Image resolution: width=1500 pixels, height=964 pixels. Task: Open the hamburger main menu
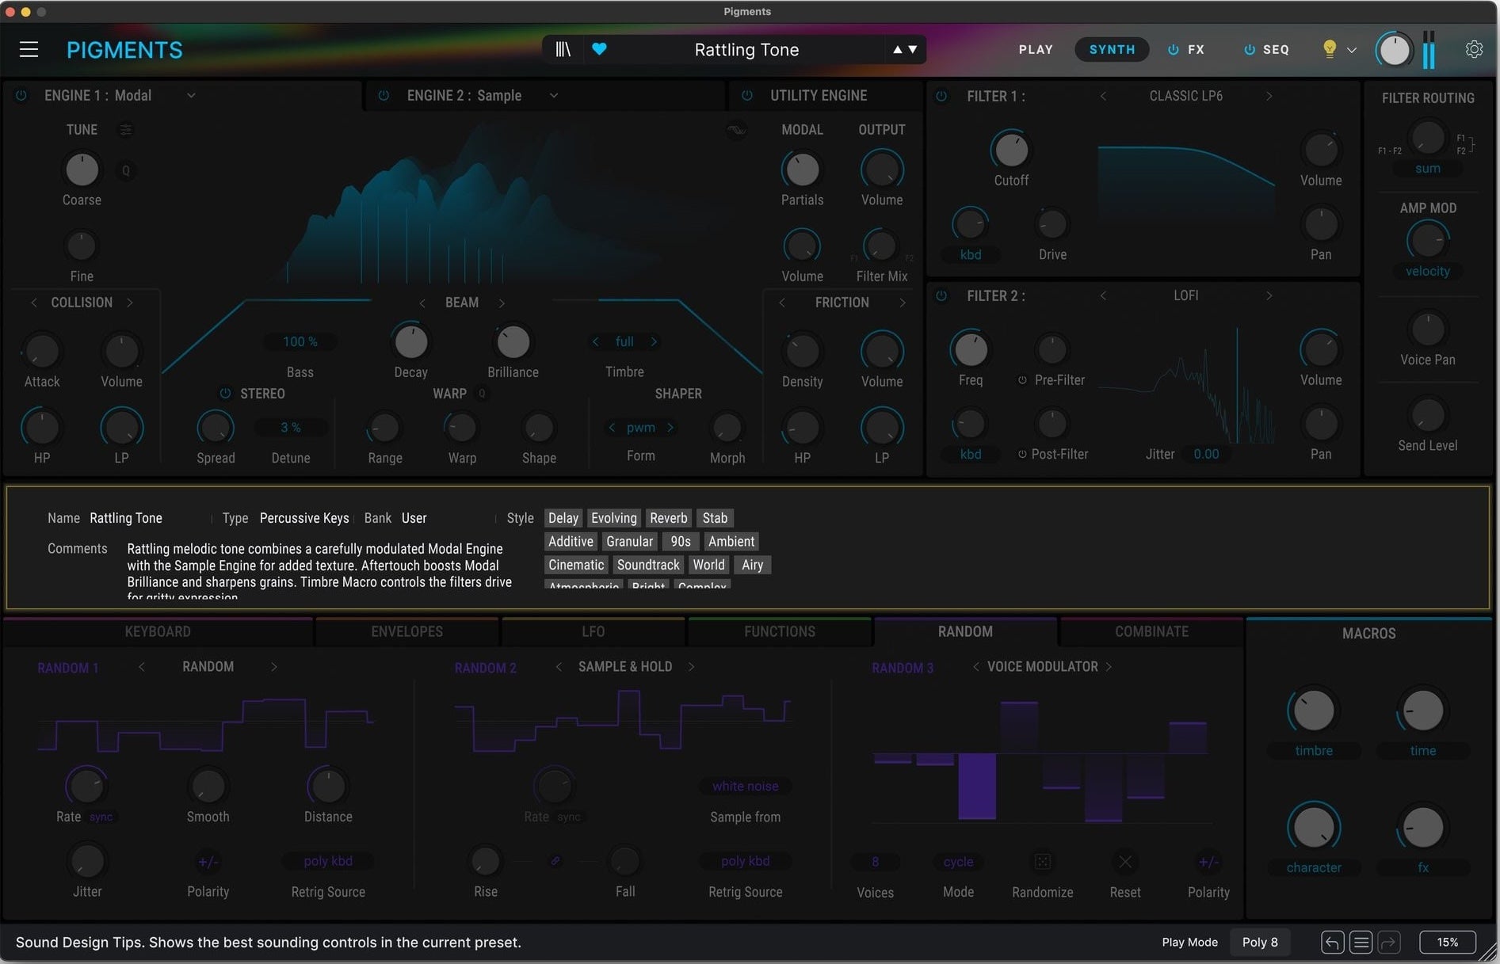pos(29,50)
